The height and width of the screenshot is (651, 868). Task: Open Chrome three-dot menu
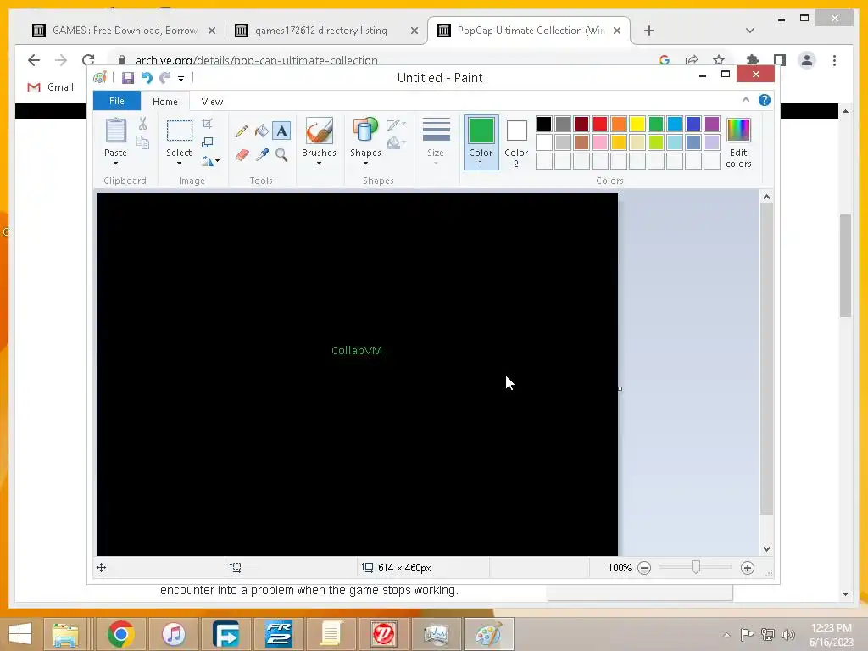tap(834, 60)
